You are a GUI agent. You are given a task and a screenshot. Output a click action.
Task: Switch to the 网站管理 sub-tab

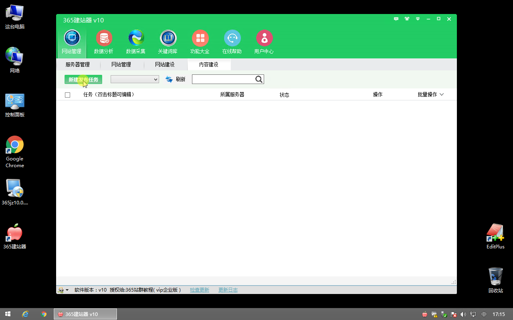tap(121, 64)
